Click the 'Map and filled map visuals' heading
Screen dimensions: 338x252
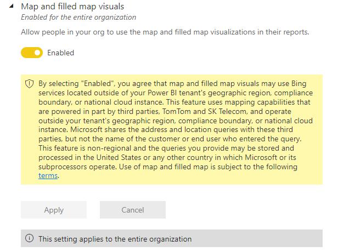point(72,7)
